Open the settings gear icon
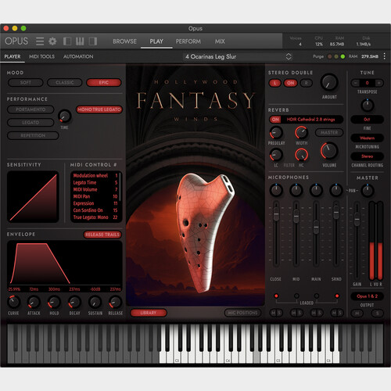This screenshot has height=391, width=391. (52, 41)
